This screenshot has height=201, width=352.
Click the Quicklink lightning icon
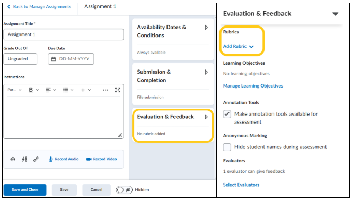24,159
